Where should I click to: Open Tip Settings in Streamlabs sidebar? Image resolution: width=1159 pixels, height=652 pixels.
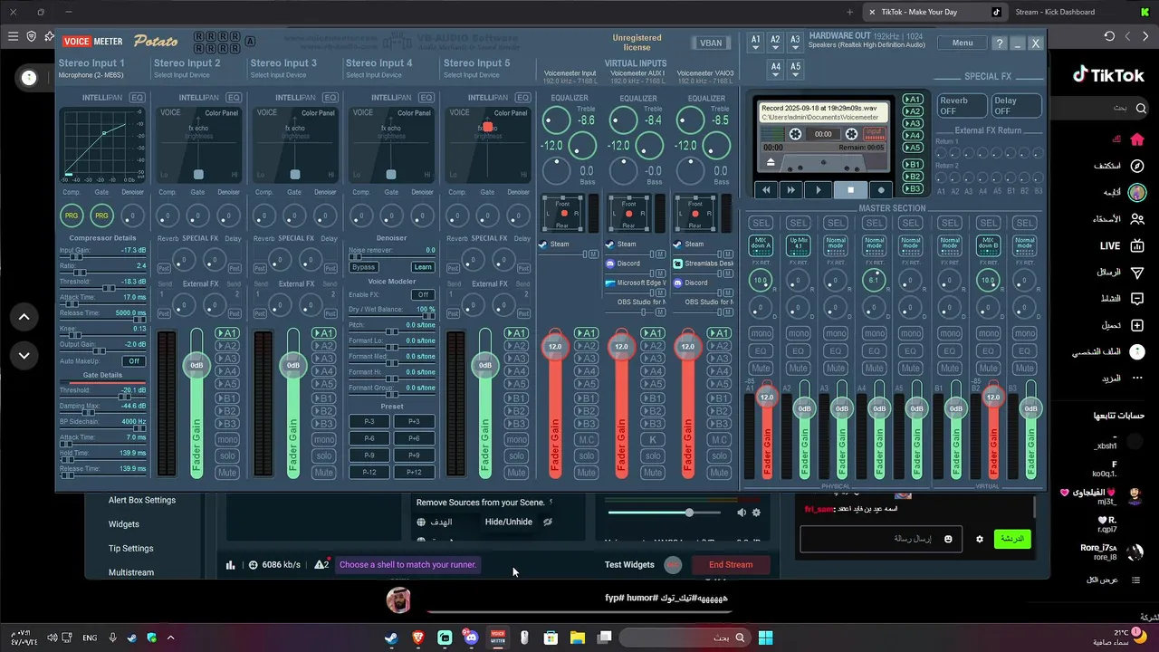click(x=130, y=548)
